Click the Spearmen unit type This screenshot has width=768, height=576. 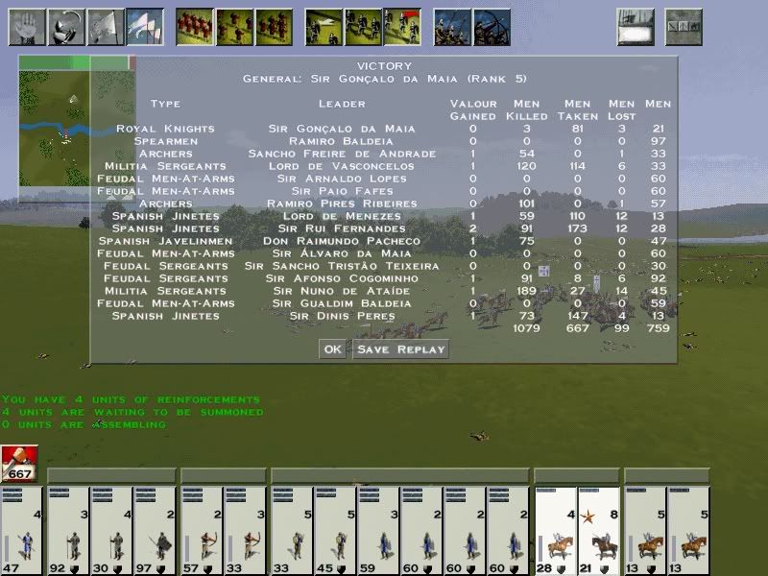pos(165,141)
